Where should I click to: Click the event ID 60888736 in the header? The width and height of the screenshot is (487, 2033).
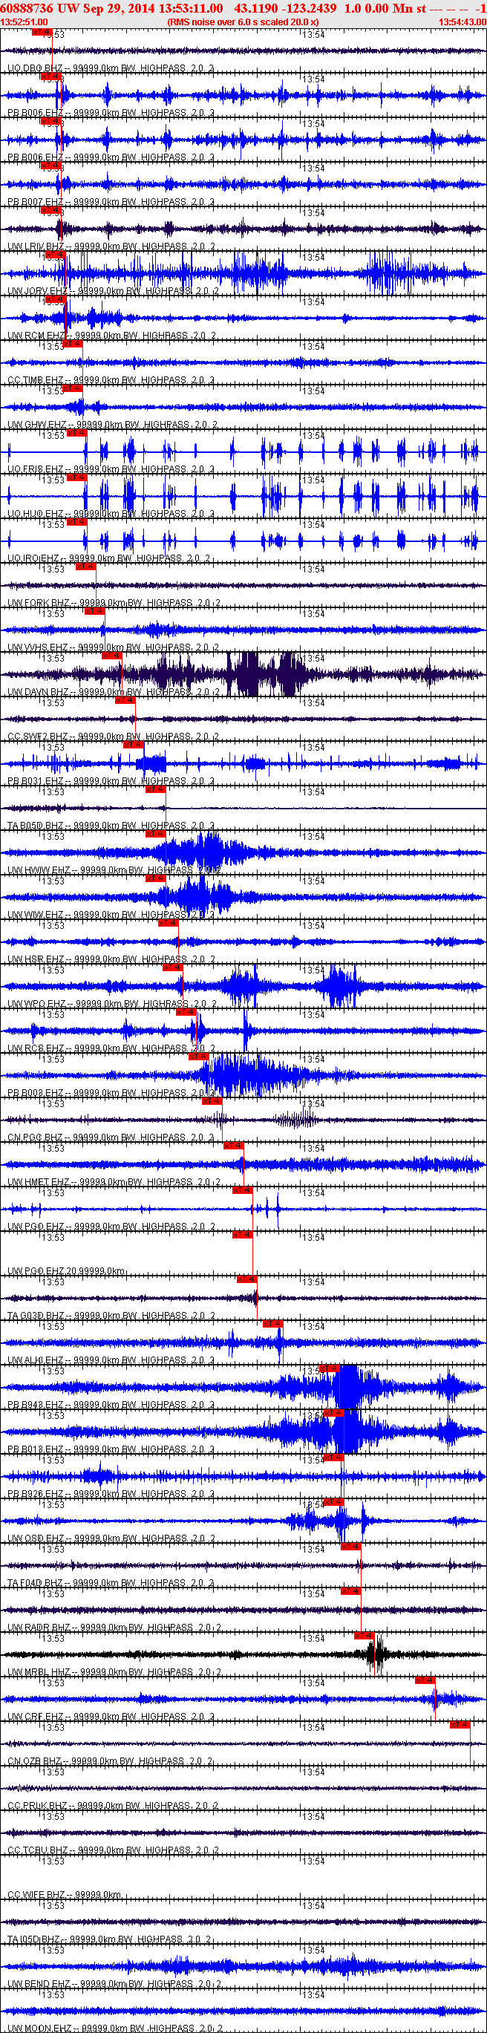(27, 8)
